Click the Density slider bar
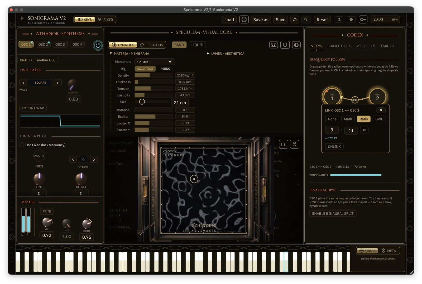 click(x=154, y=75)
